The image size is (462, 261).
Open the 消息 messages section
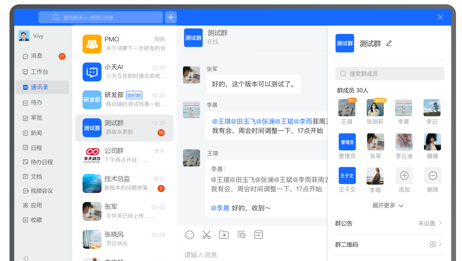point(42,56)
